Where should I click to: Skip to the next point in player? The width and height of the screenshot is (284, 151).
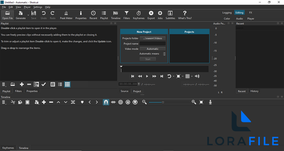(x=162, y=76)
